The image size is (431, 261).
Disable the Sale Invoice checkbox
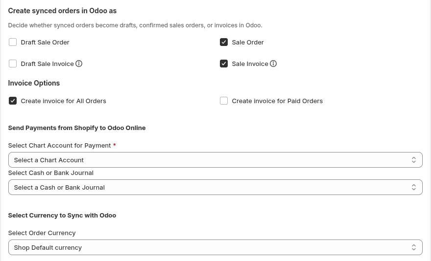click(x=224, y=64)
